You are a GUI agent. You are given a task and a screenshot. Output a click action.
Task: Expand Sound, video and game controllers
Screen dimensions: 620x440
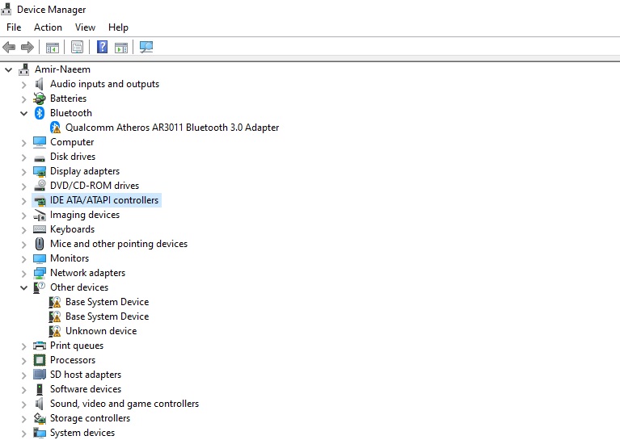(x=23, y=404)
